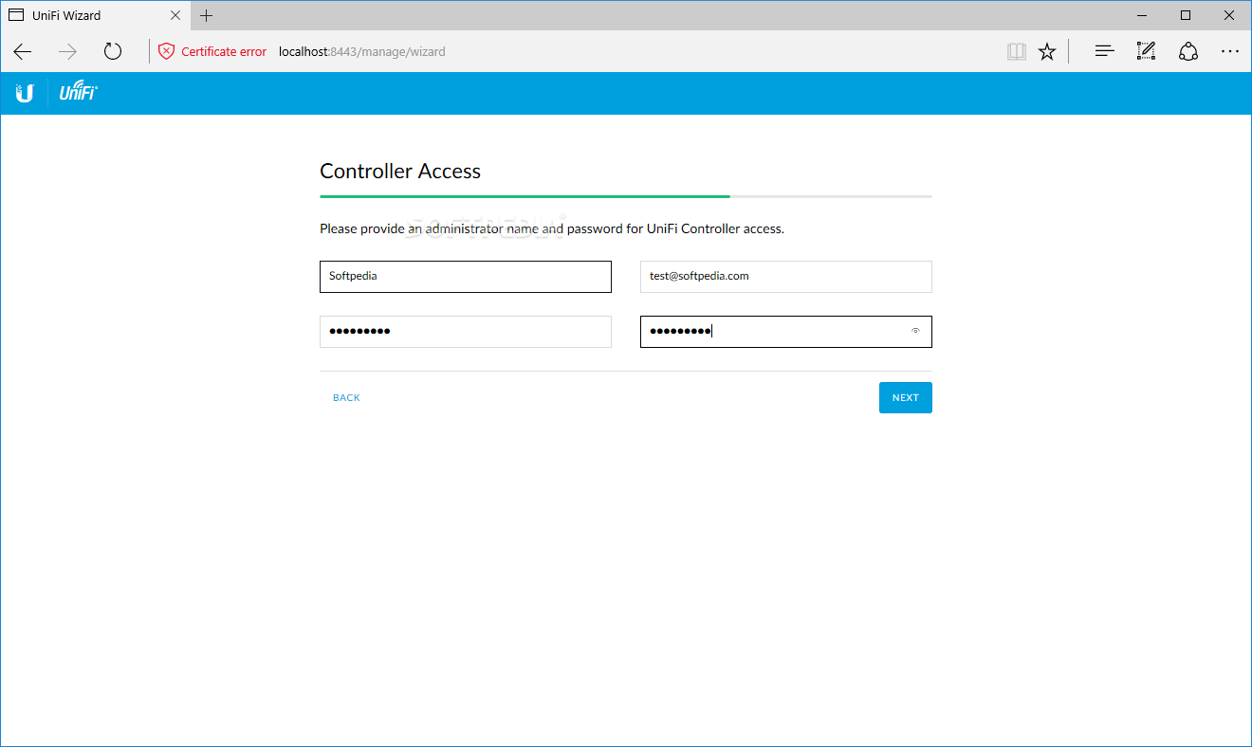Open the Hub lines icon
1252x747 pixels.
coord(1104,51)
